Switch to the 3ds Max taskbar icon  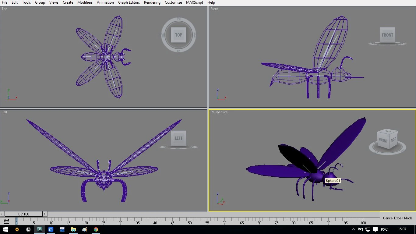40,229
